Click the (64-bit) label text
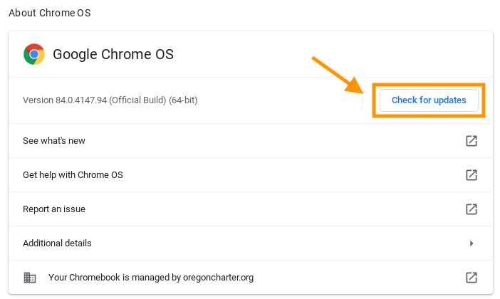500x299 pixels. (183, 100)
